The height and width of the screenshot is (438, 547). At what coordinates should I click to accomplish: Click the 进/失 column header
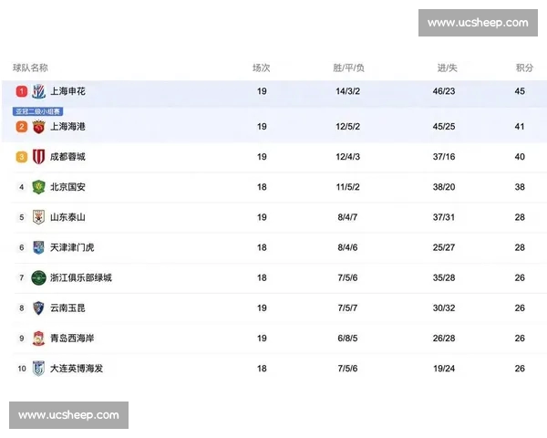[x=447, y=68]
